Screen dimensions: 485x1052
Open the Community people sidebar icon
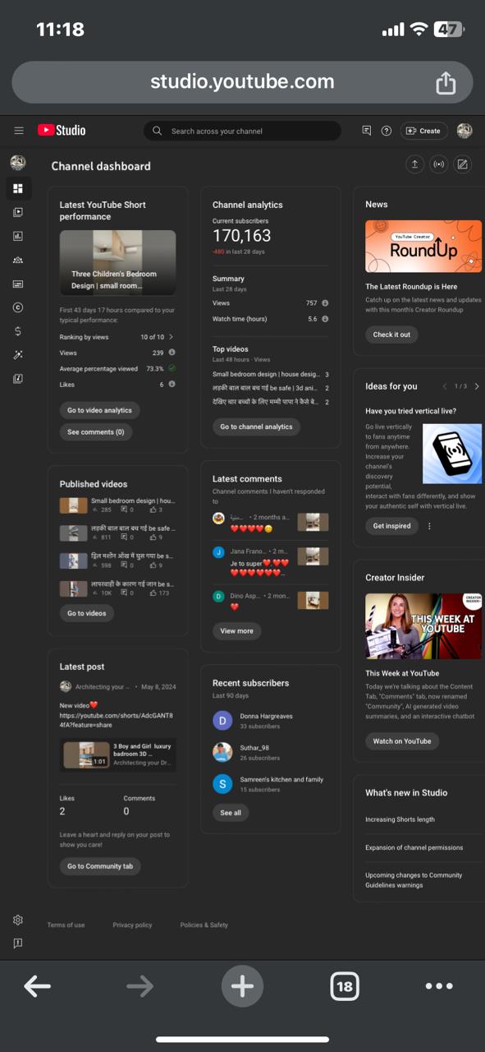(18, 260)
